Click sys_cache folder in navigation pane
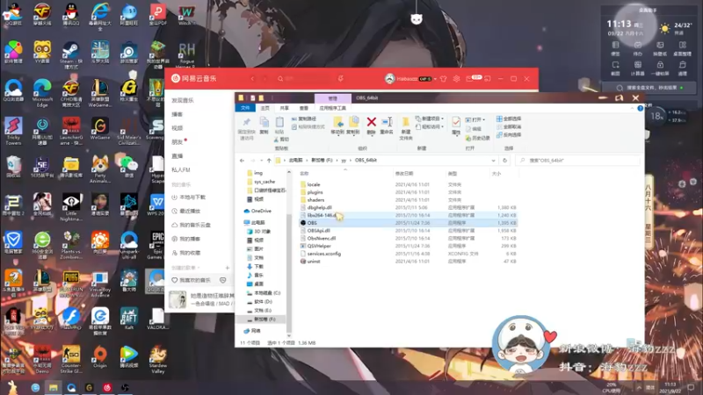 point(261,182)
